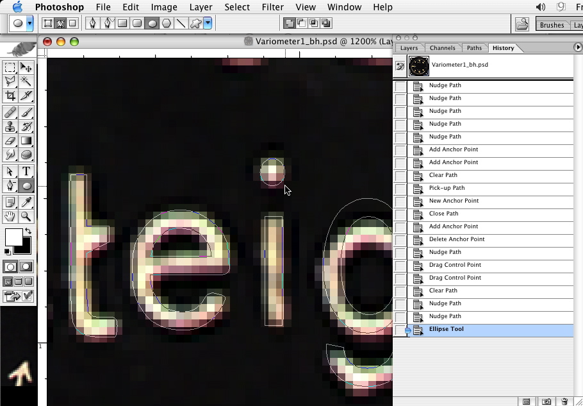The width and height of the screenshot is (583, 406).
Task: Jump to Delete Anchor Point history state
Action: (456, 239)
